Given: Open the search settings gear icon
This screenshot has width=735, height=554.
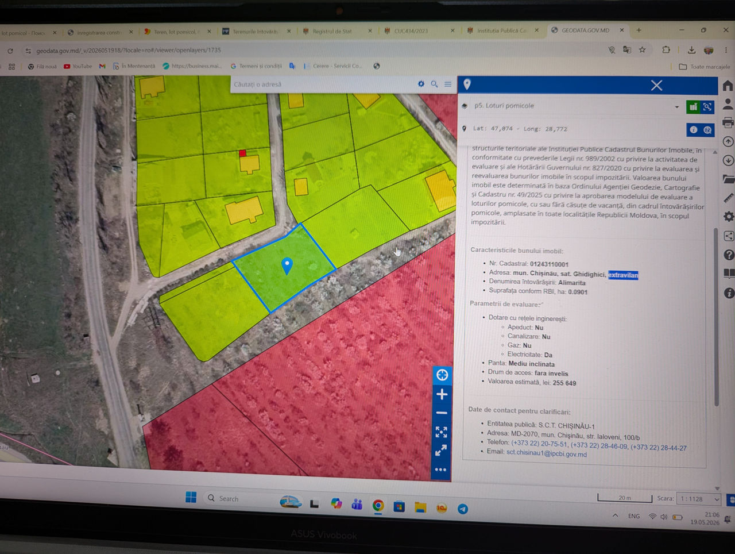Looking at the screenshot, I should 421,84.
